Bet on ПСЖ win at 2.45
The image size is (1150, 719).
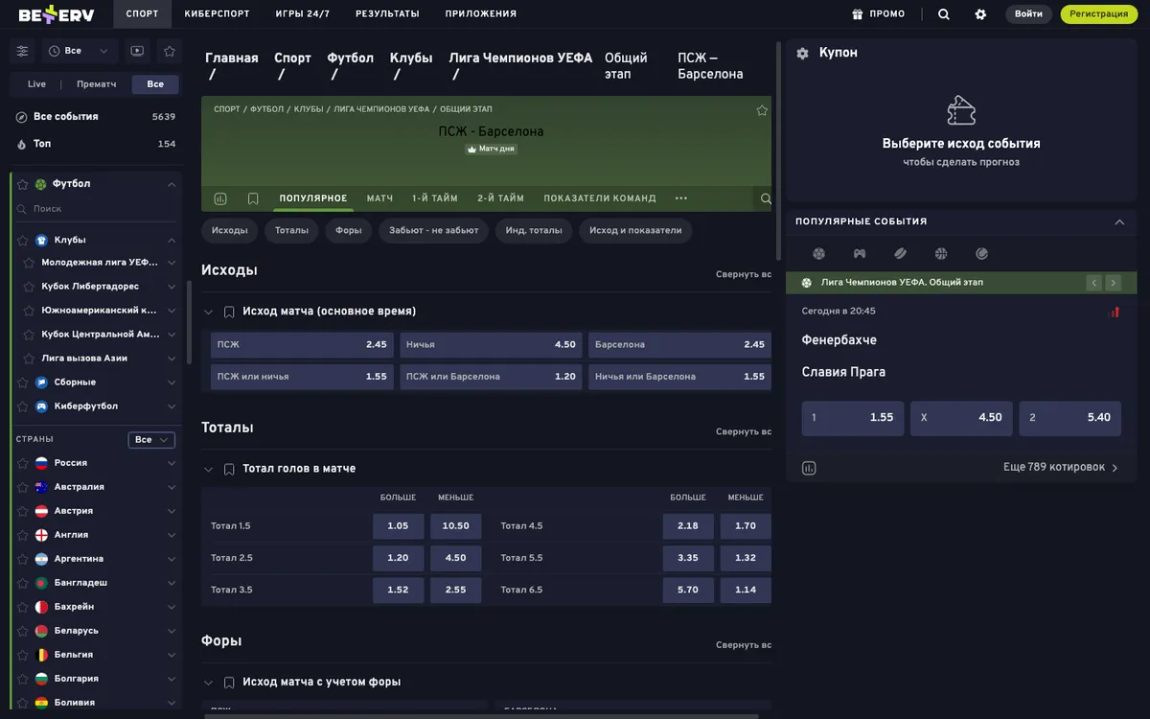pyautogui.click(x=302, y=345)
